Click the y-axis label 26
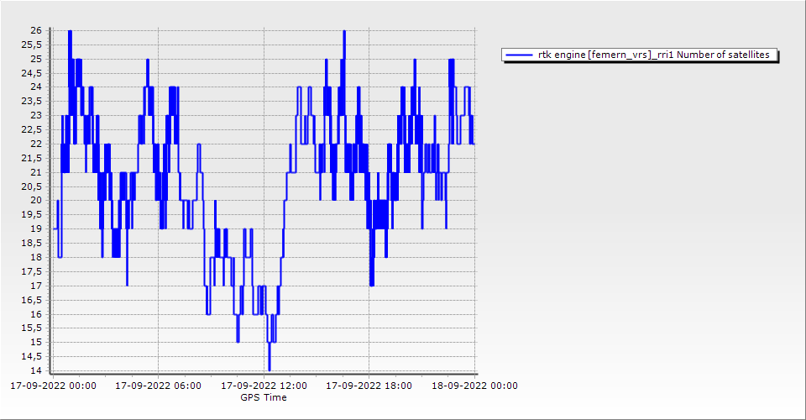The image size is (806, 420). pos(36,30)
